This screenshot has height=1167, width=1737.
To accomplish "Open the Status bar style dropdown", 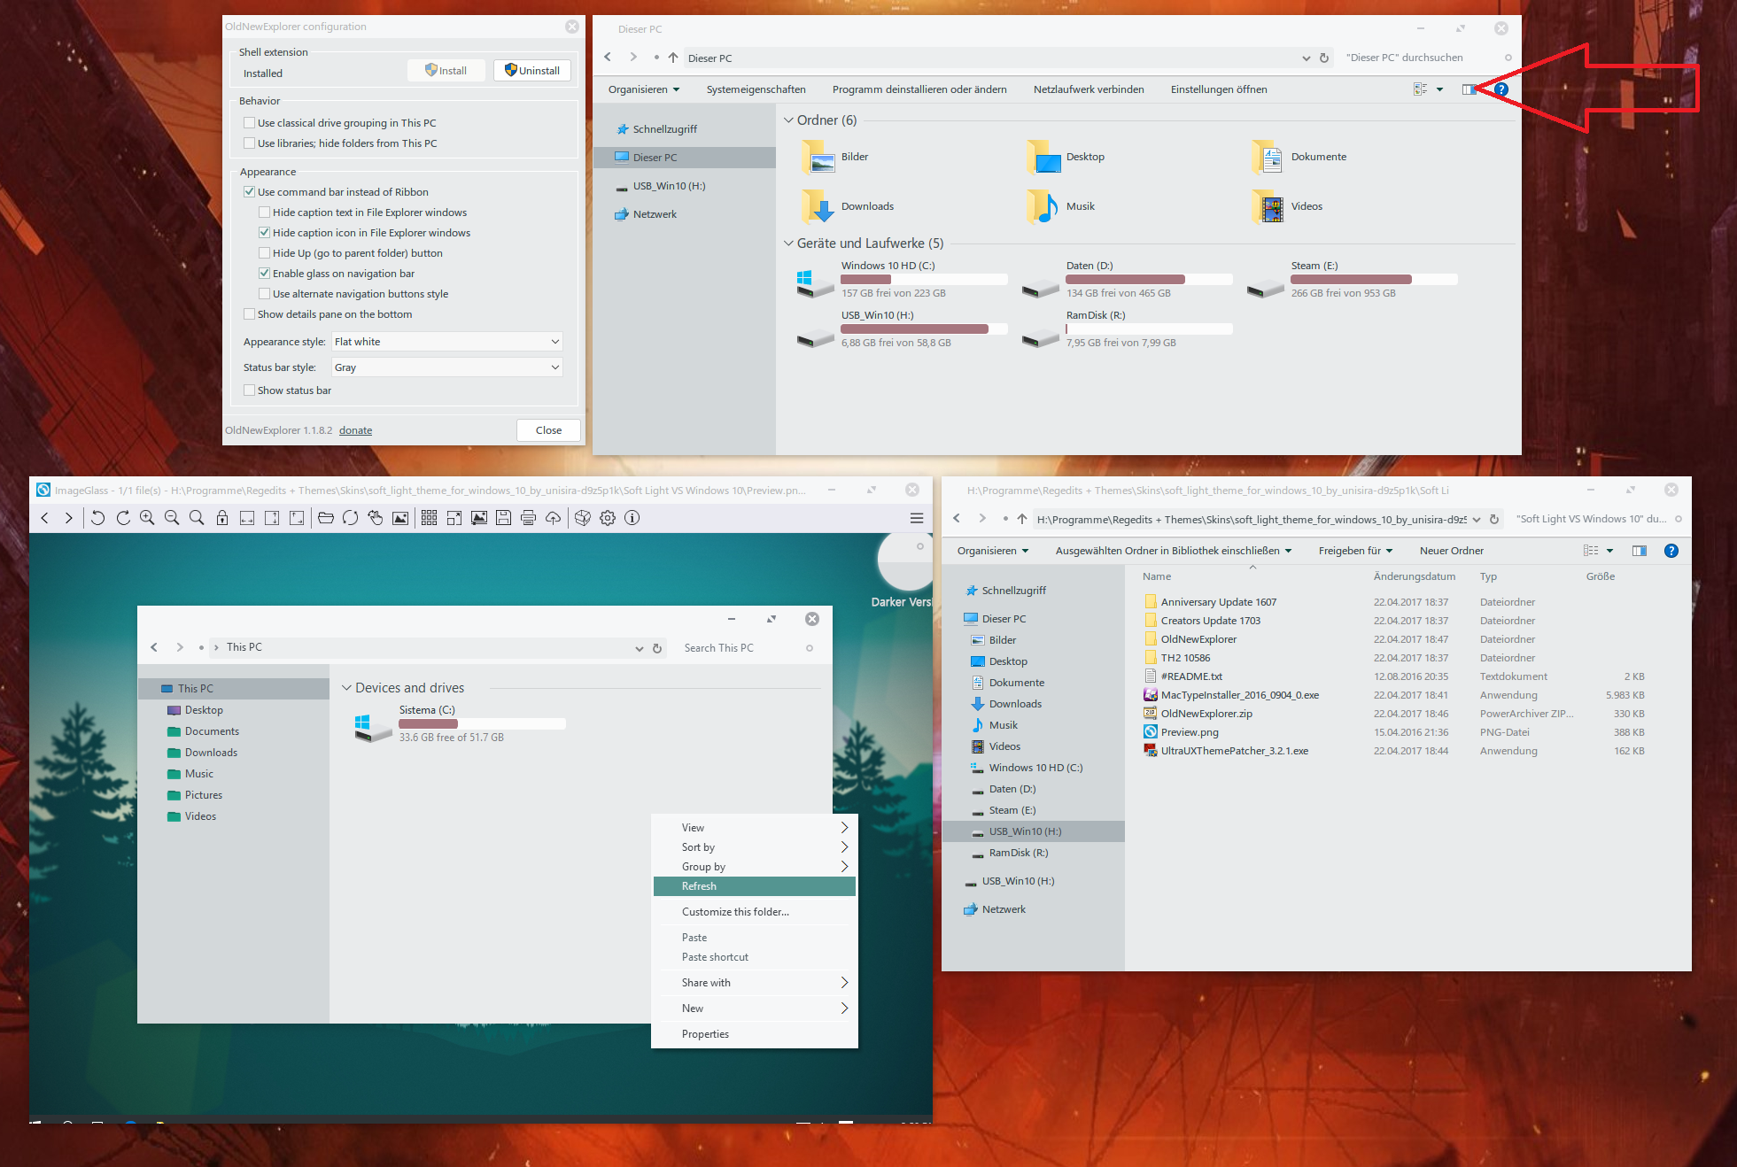I will click(447, 367).
